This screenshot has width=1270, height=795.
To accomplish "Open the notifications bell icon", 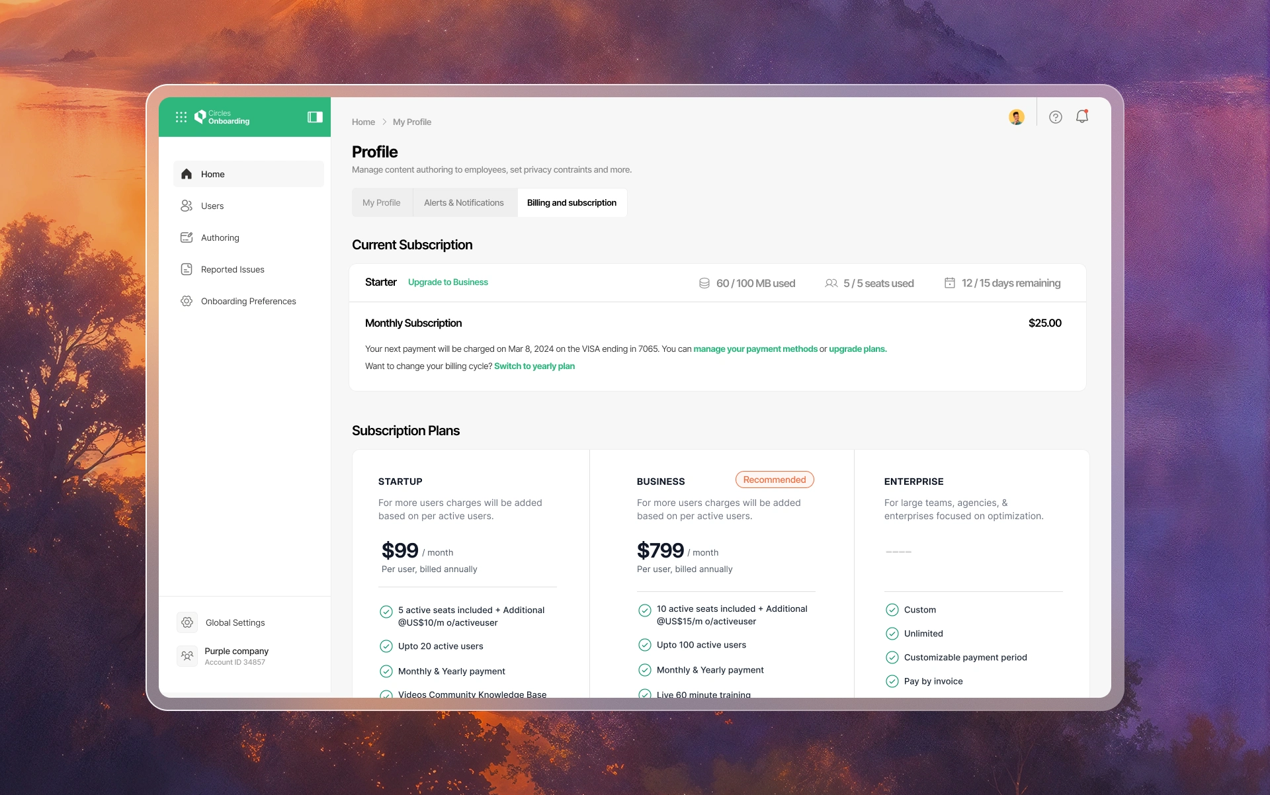I will [1082, 116].
